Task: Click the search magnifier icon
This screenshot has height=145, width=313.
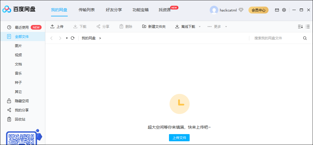Action: (305, 38)
